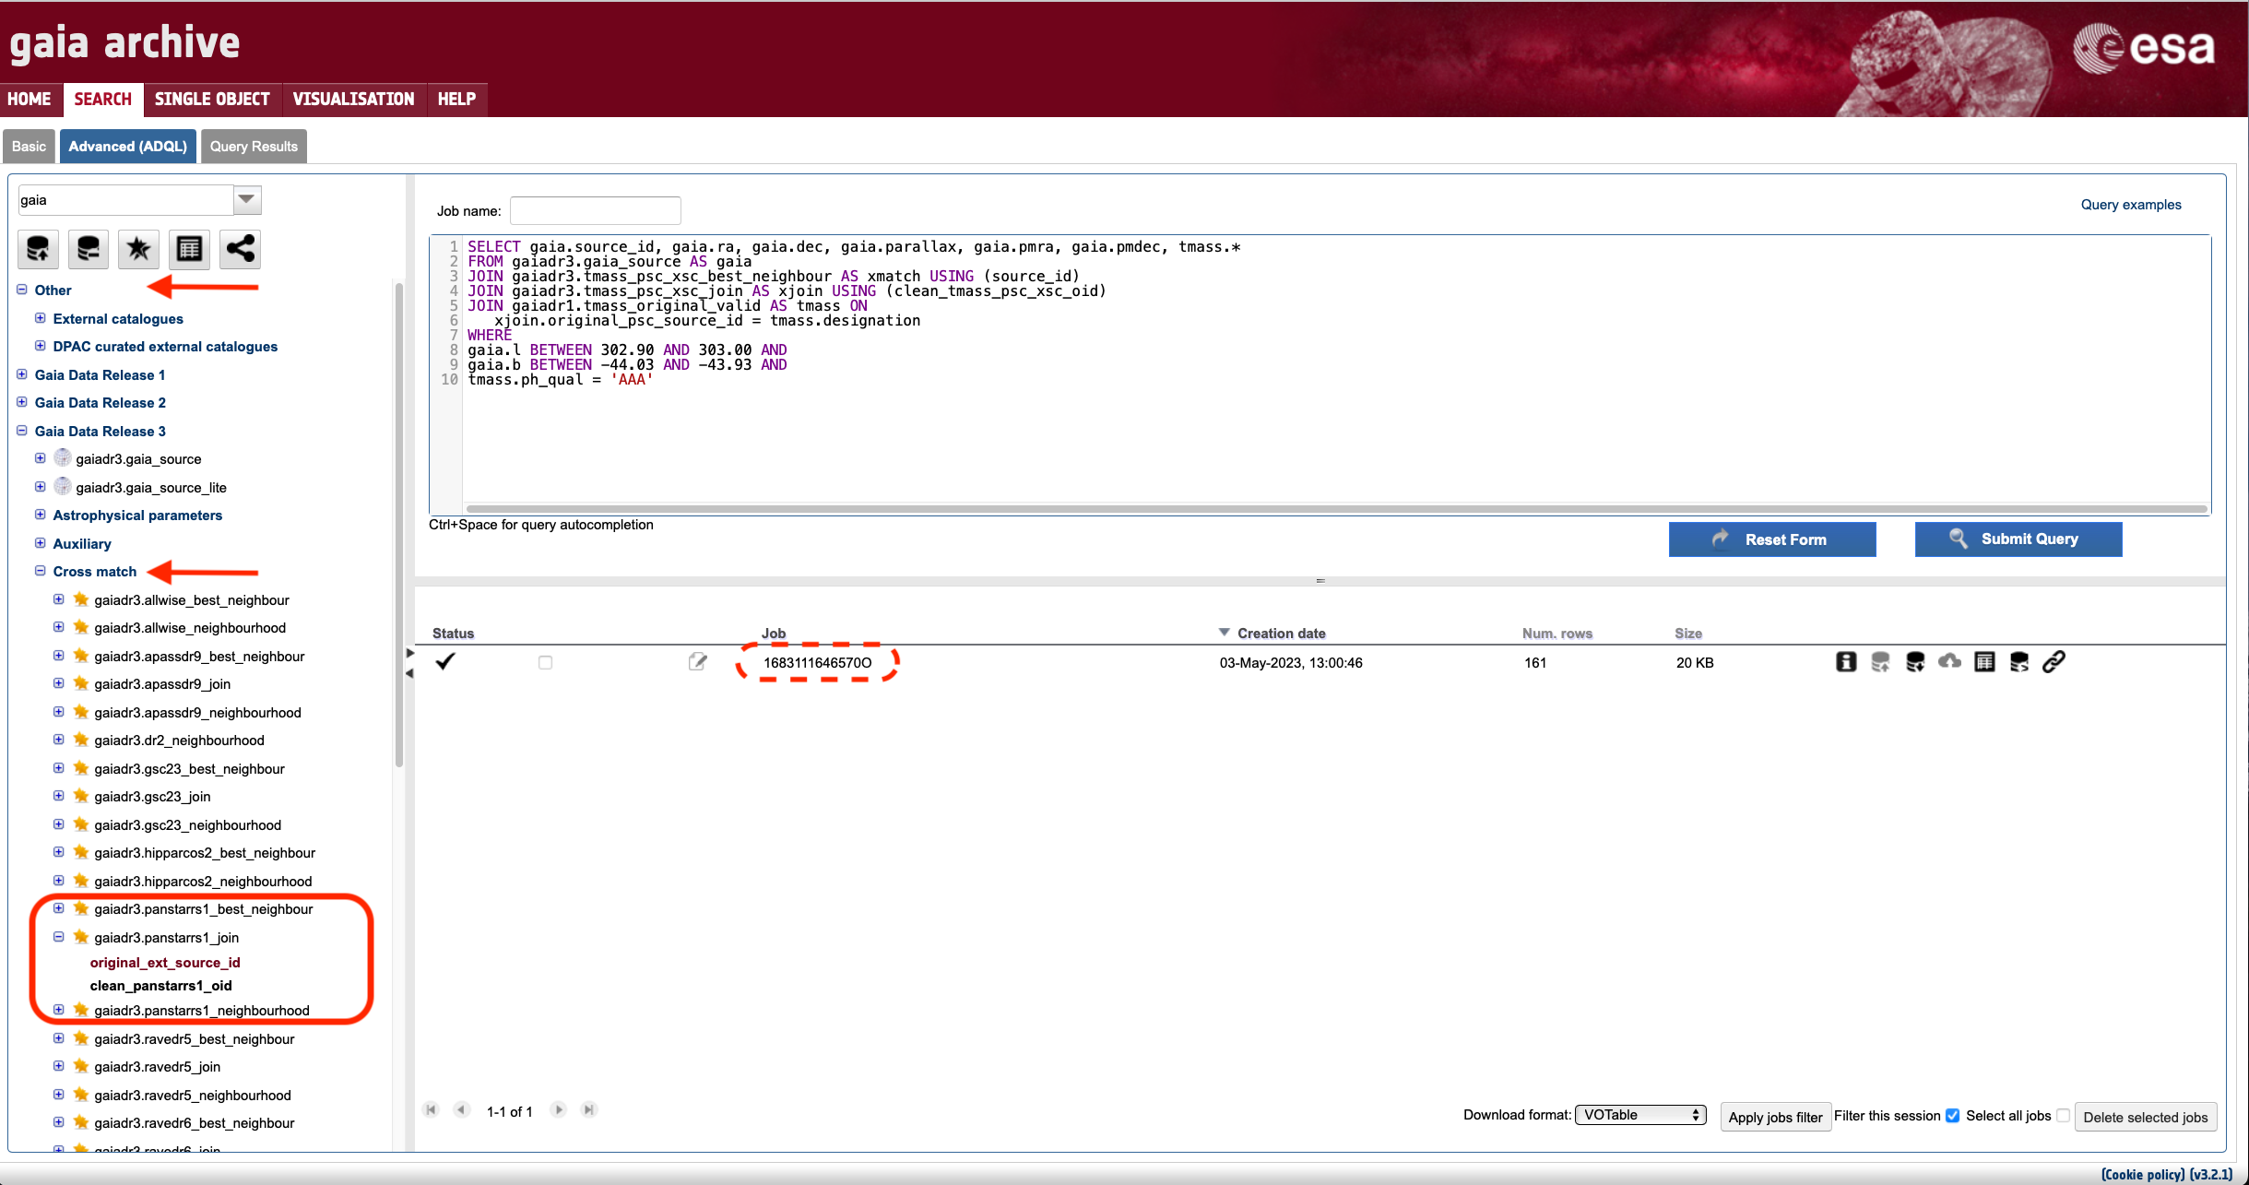This screenshot has width=2249, height=1185.
Task: Switch to the Basic search tab
Action: pos(29,146)
